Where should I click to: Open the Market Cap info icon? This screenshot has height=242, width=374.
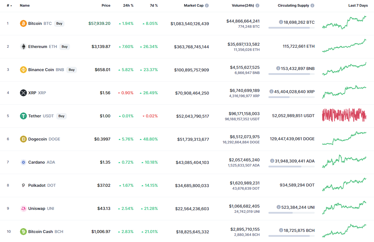pyautogui.click(x=207, y=5)
